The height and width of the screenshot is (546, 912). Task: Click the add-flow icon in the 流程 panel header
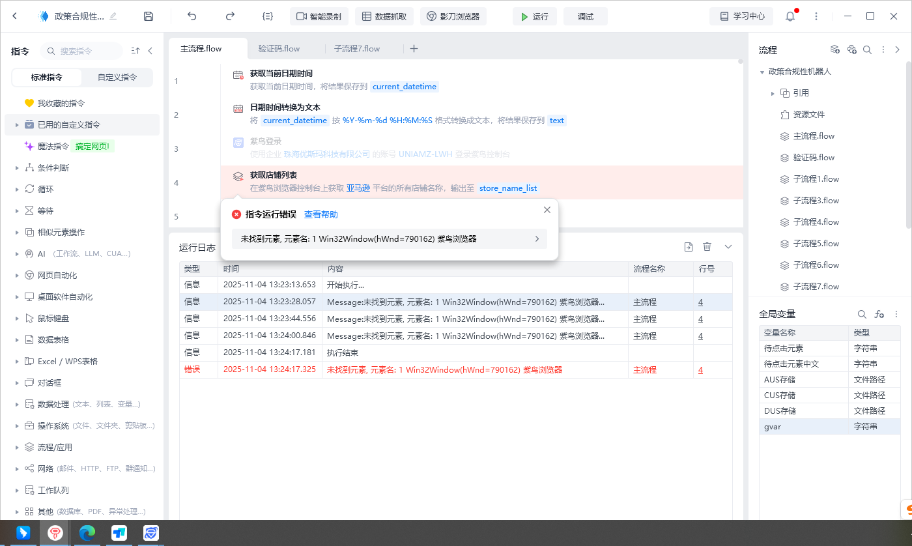click(835, 50)
